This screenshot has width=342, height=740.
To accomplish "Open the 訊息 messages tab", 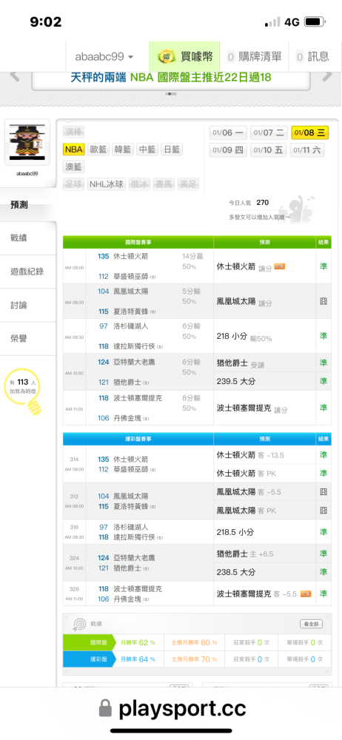I will click(x=312, y=57).
